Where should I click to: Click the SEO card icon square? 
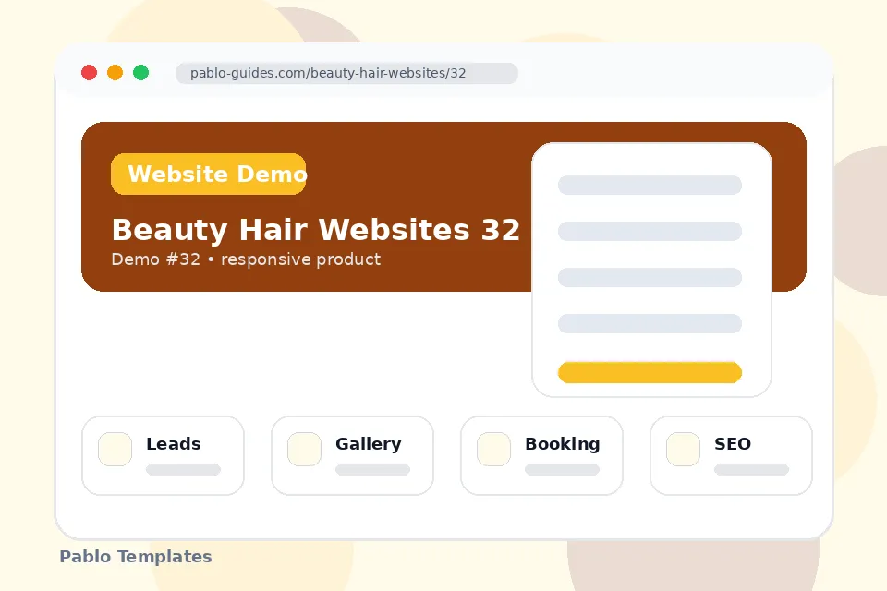pos(684,449)
